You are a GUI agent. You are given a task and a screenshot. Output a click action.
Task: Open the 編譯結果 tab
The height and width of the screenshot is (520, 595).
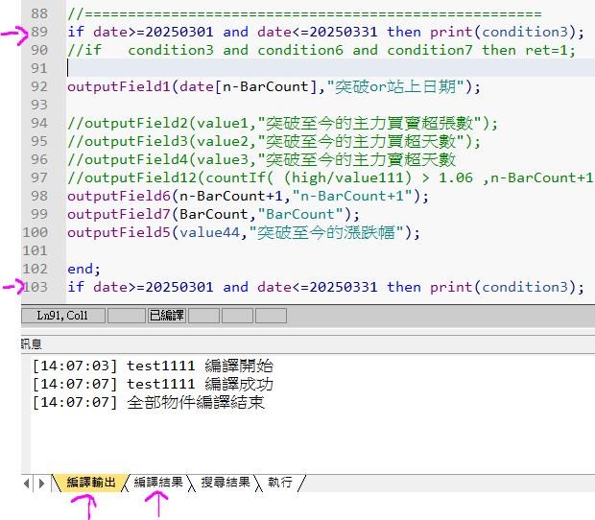[158, 483]
